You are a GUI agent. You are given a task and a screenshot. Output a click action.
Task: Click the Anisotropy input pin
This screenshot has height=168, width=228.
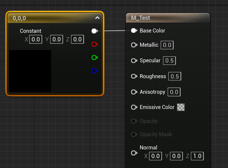pos(134,92)
